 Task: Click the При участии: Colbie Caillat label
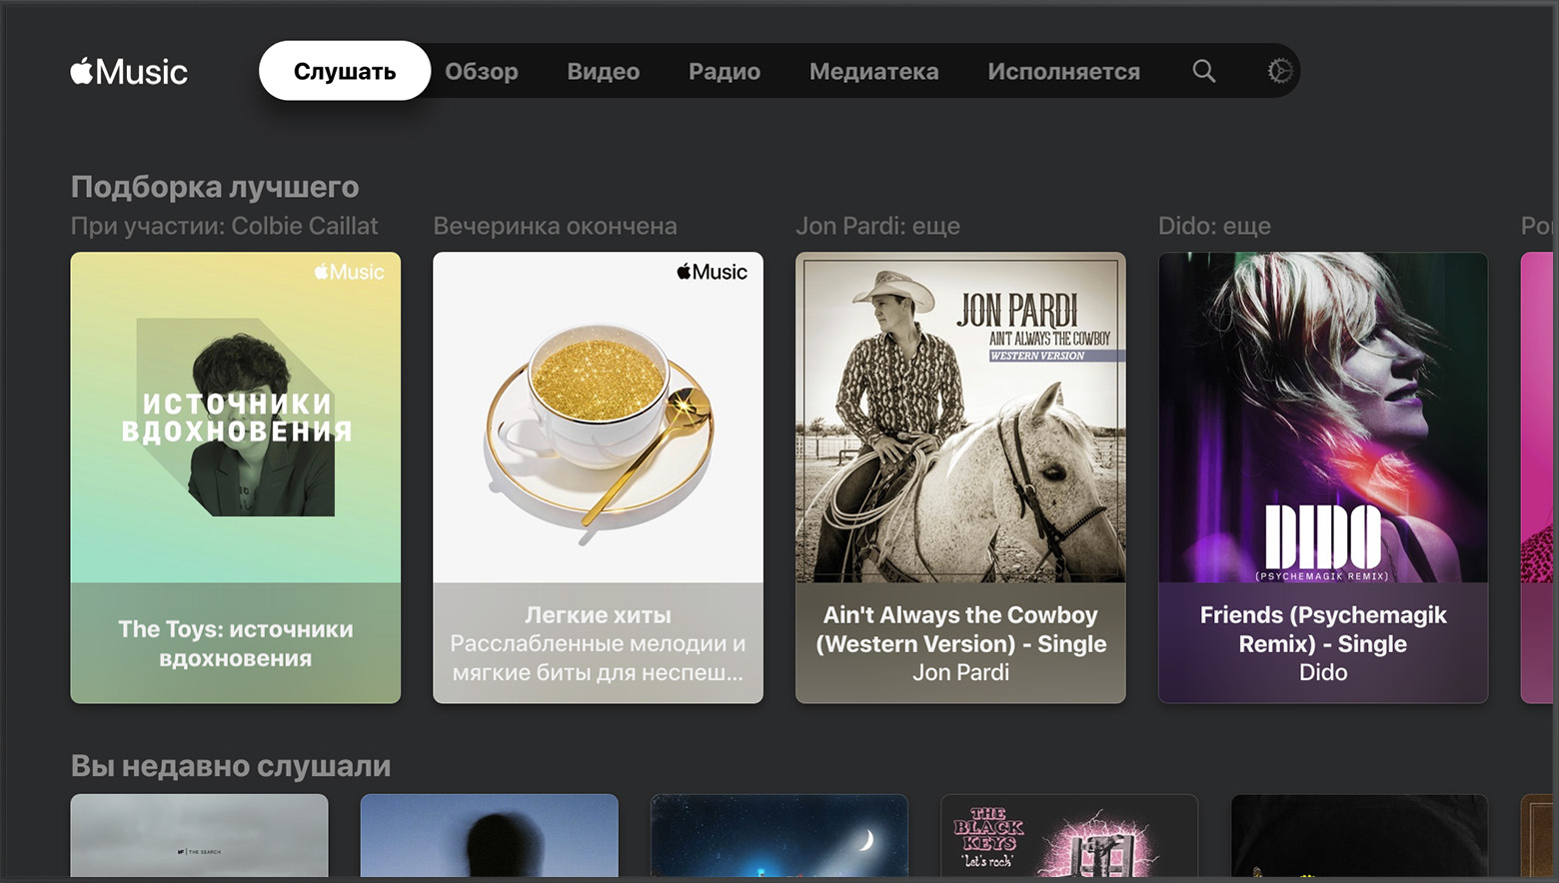[224, 226]
